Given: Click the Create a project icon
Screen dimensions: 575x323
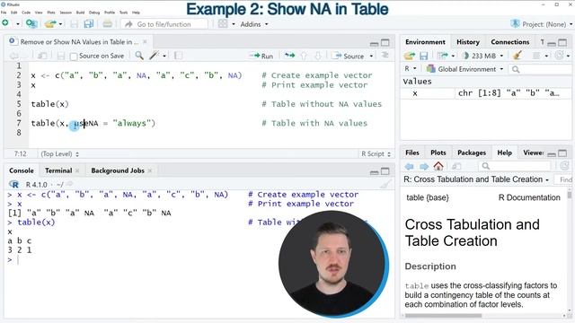Looking at the screenshot, I should [31, 24].
